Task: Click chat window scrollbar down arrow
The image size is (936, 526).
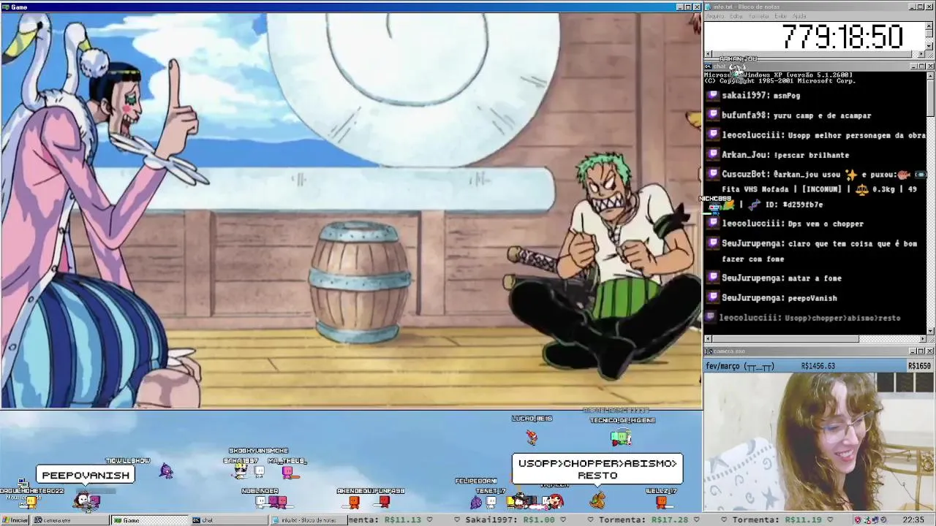Action: tap(930, 330)
